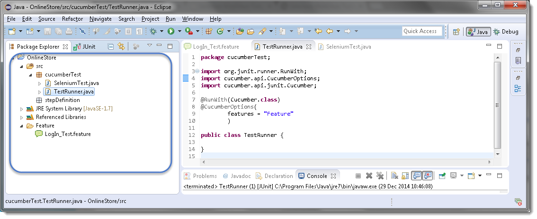Toggle Show Console on Standard Error
This screenshot has height=219, width=537.
tap(428, 176)
